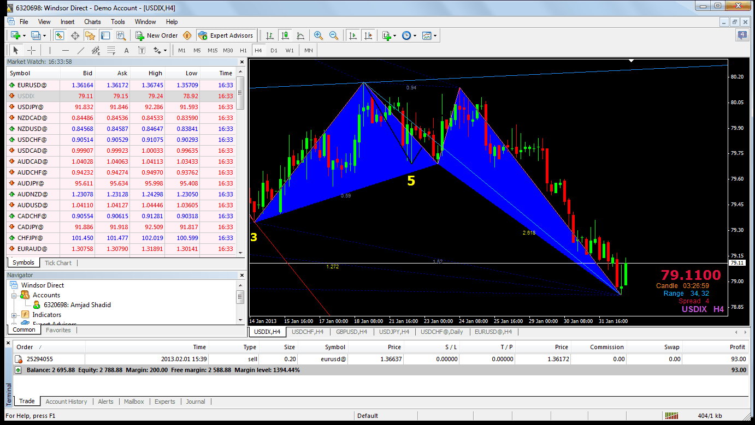Select the EURUSD@ row in Market Watch
Screen dimensions: 755x425
(121, 85)
